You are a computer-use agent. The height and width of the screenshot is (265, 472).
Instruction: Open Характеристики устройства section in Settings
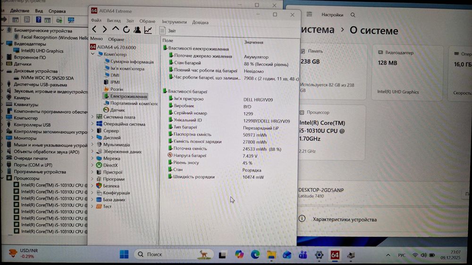345,219
